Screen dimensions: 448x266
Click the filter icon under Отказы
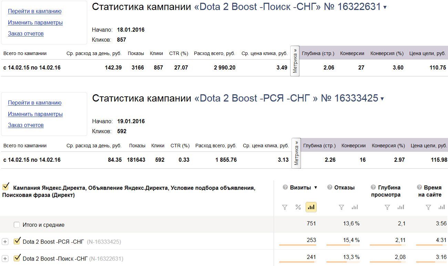pos(341,207)
